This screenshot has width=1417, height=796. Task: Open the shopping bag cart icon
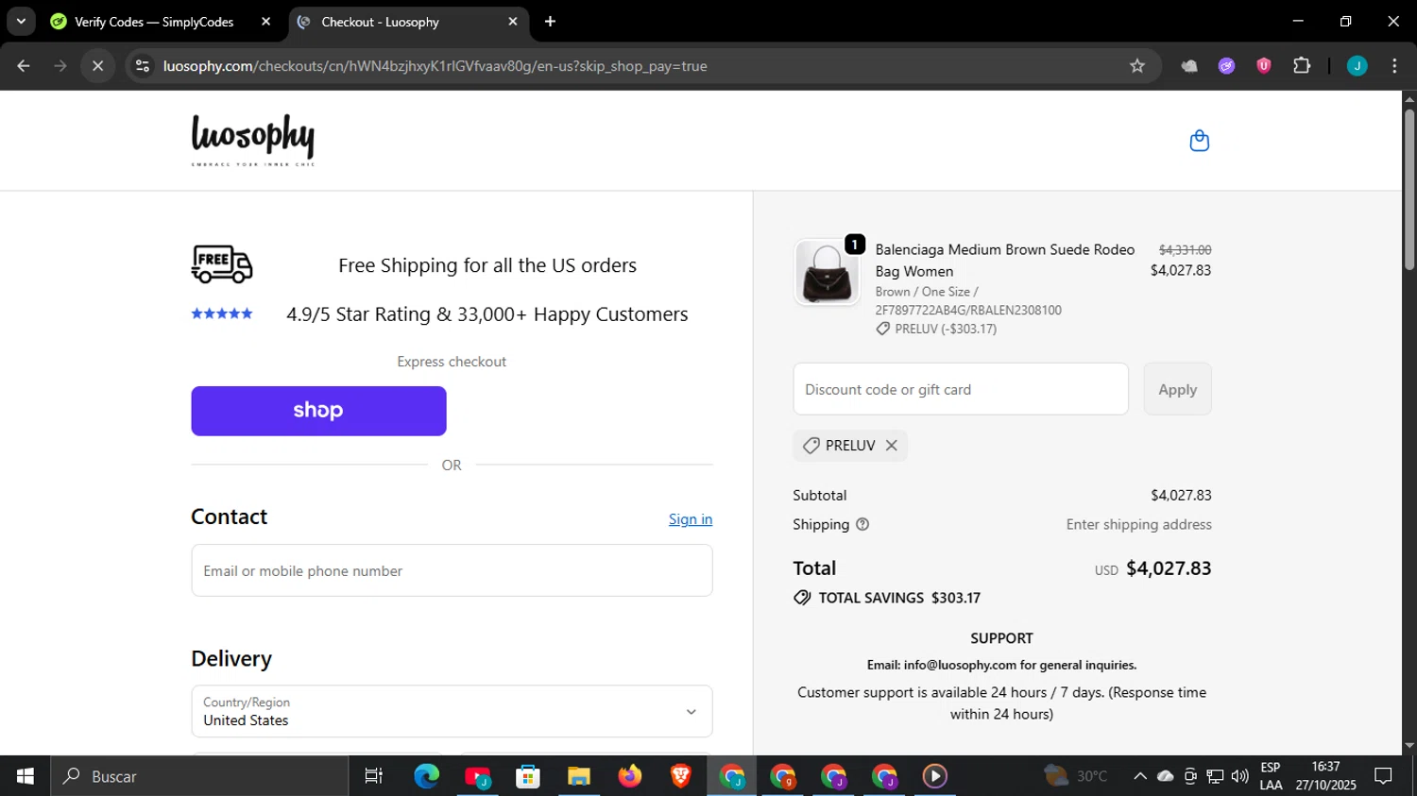click(1199, 141)
